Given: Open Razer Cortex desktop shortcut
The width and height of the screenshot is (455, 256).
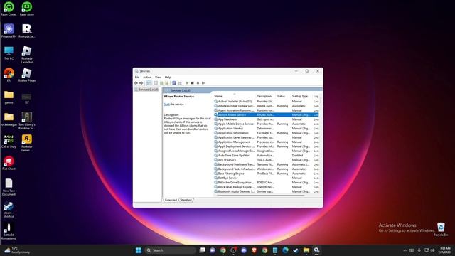Looking at the screenshot, I should 9,9.
